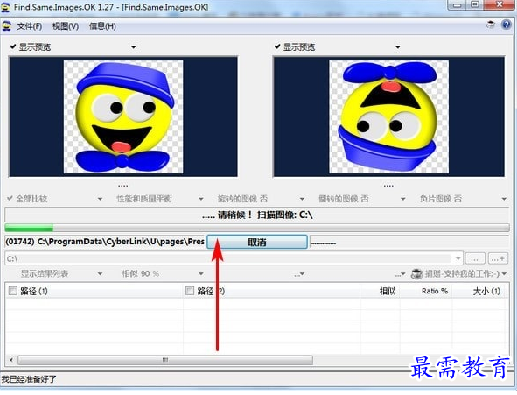Expand the C:\ path combo arrow
Image resolution: width=517 pixels, height=395 pixels.
click(x=458, y=258)
